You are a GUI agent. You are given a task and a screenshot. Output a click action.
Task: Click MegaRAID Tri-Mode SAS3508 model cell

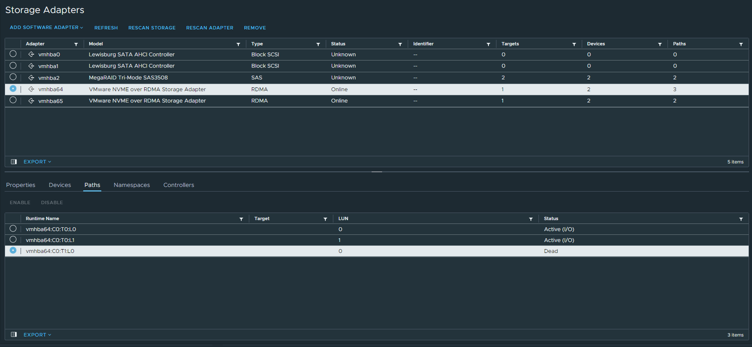tap(128, 78)
